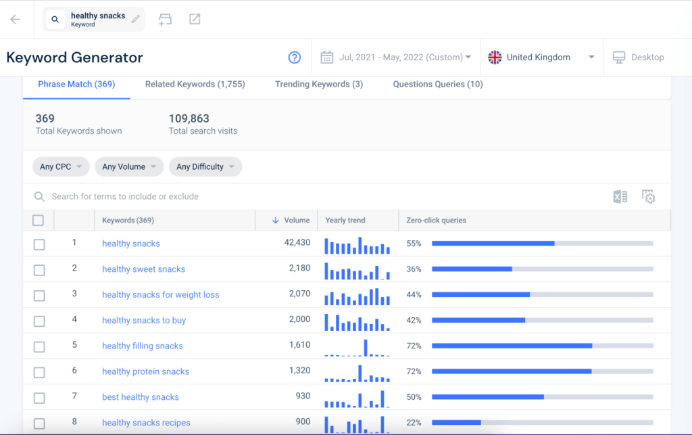The image size is (692, 435).
Task: Sort by Volume using the down arrow
Action: [x=276, y=220]
